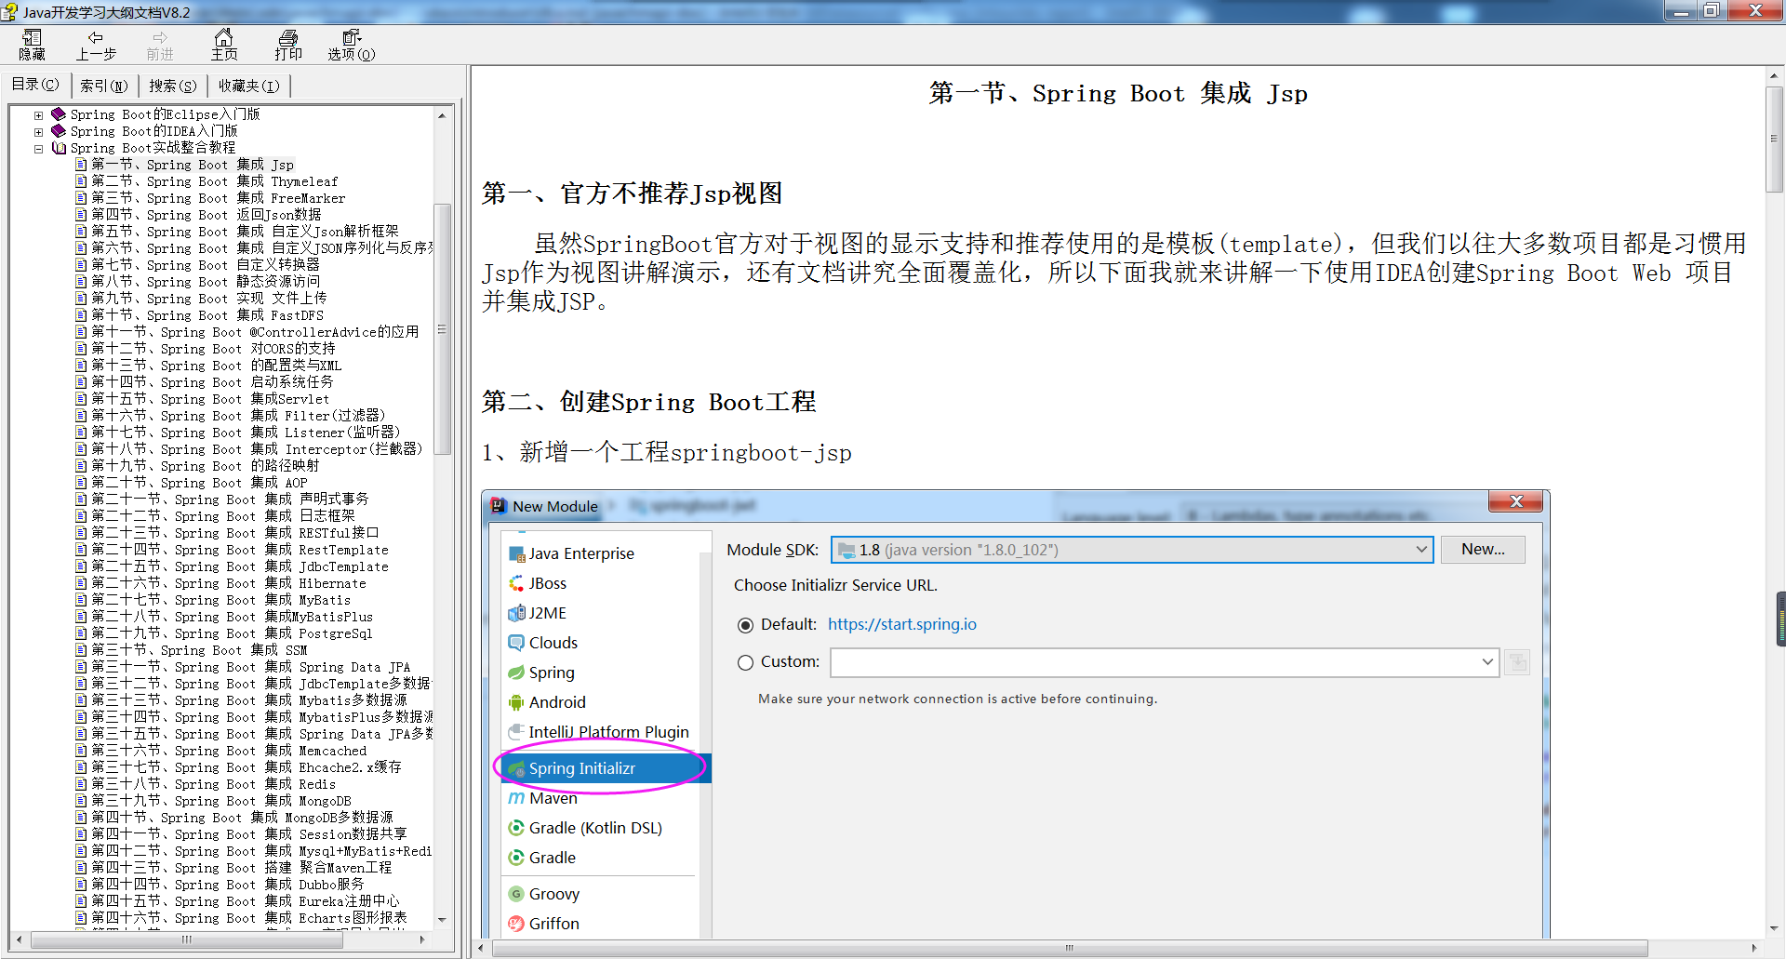The height and width of the screenshot is (959, 1786).
Task: Select the Custom service URL radio button
Action: (745, 663)
